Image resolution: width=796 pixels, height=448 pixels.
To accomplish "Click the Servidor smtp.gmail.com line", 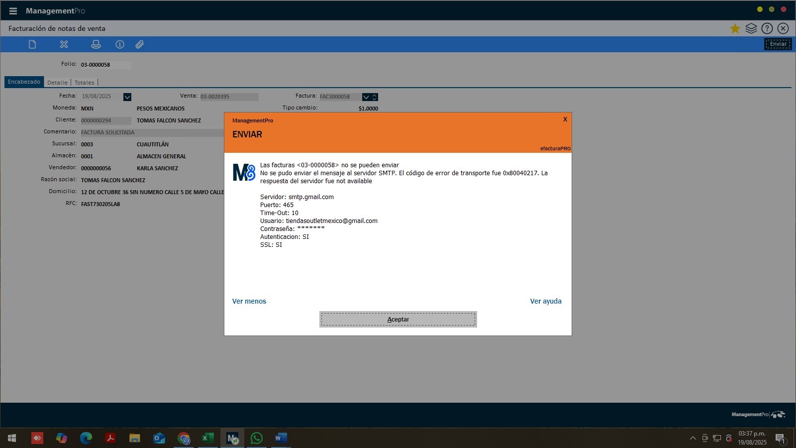I will pos(297,197).
